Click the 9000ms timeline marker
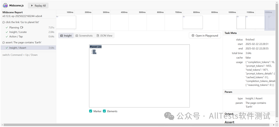279x127 pixels. [214, 12]
